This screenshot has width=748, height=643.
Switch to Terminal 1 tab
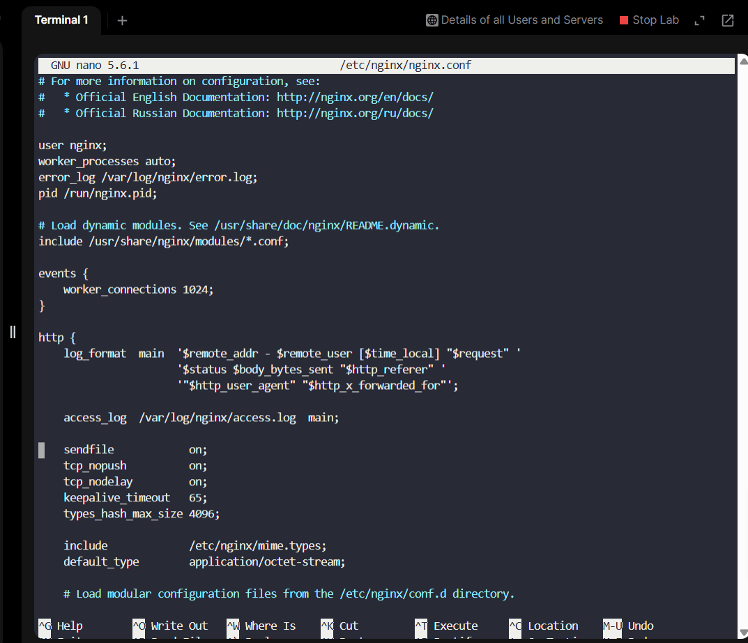(61, 20)
